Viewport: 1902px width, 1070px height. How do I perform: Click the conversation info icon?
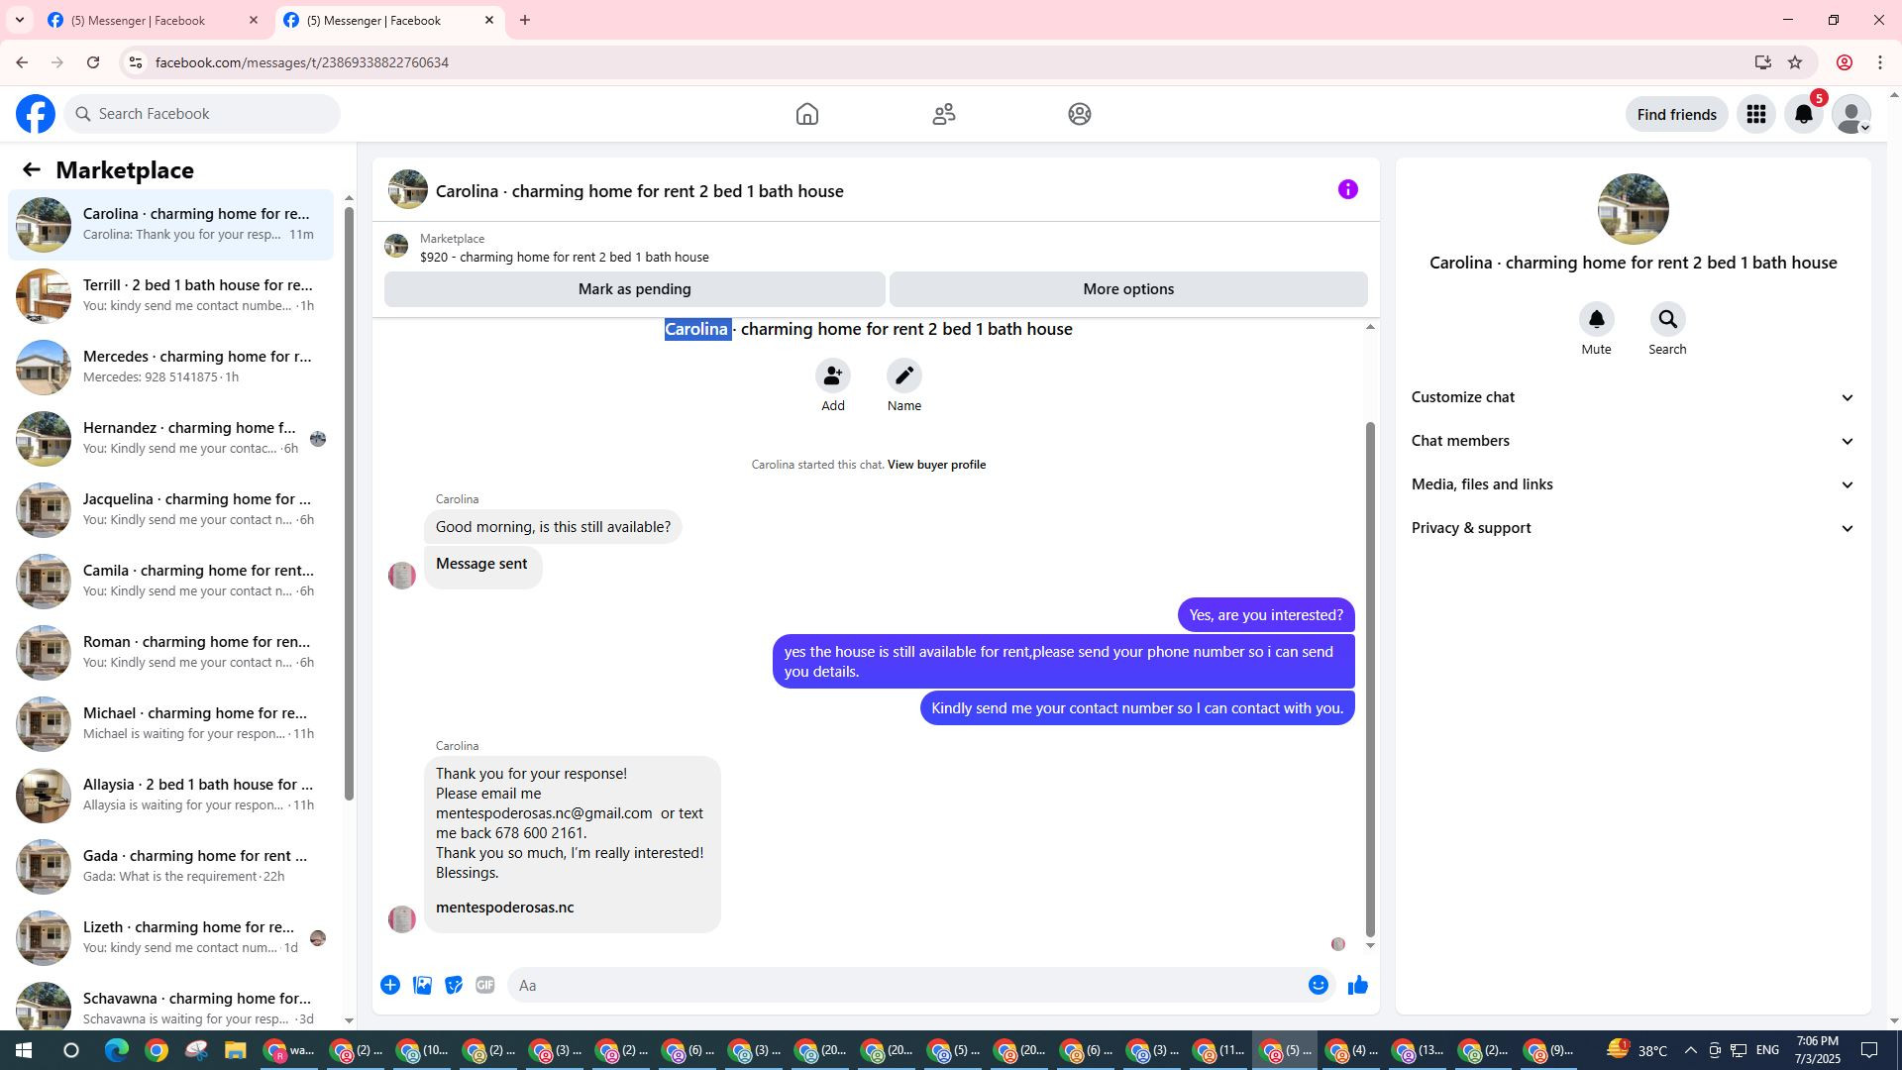1347,190
